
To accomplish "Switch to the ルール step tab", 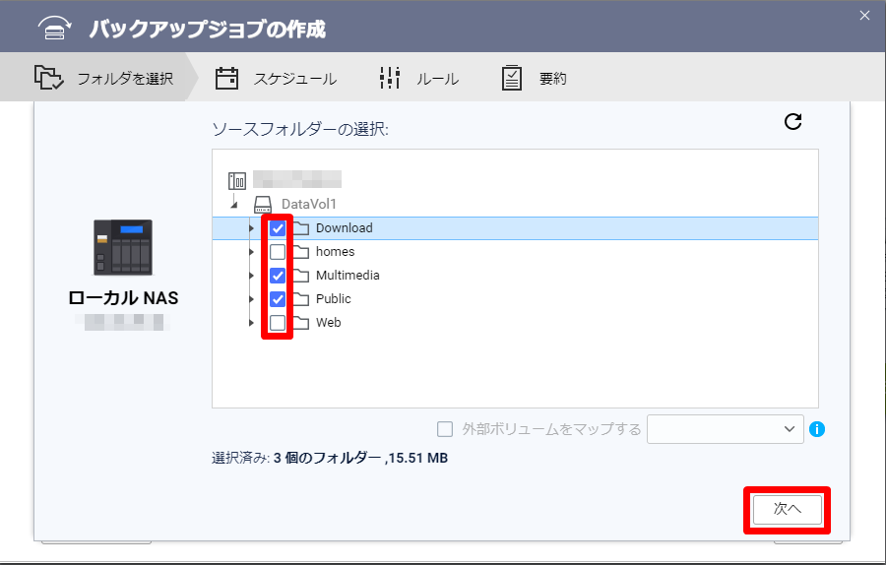I will tap(419, 79).
